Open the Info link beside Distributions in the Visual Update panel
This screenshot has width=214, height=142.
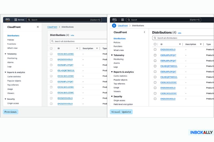click(179, 33)
